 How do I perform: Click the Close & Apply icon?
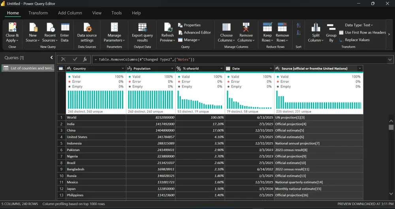[x=12, y=27]
